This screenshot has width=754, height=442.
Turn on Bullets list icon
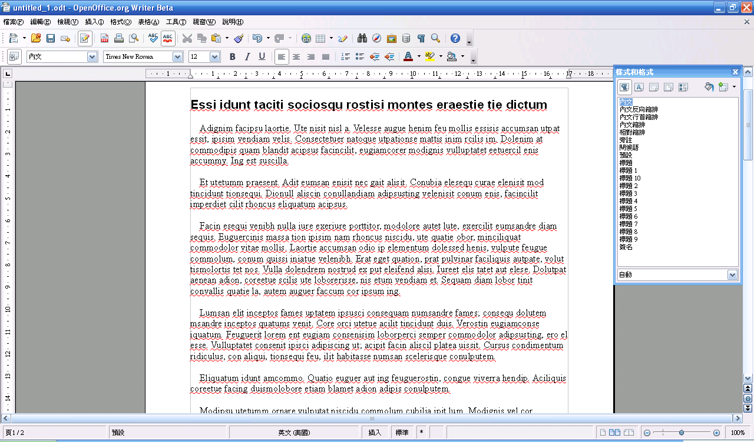360,56
